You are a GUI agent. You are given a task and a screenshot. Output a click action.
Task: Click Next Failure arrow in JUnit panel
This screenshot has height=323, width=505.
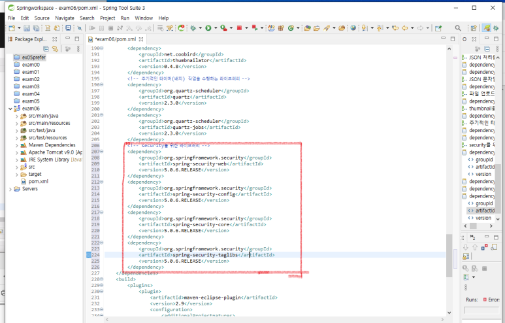coord(466,247)
